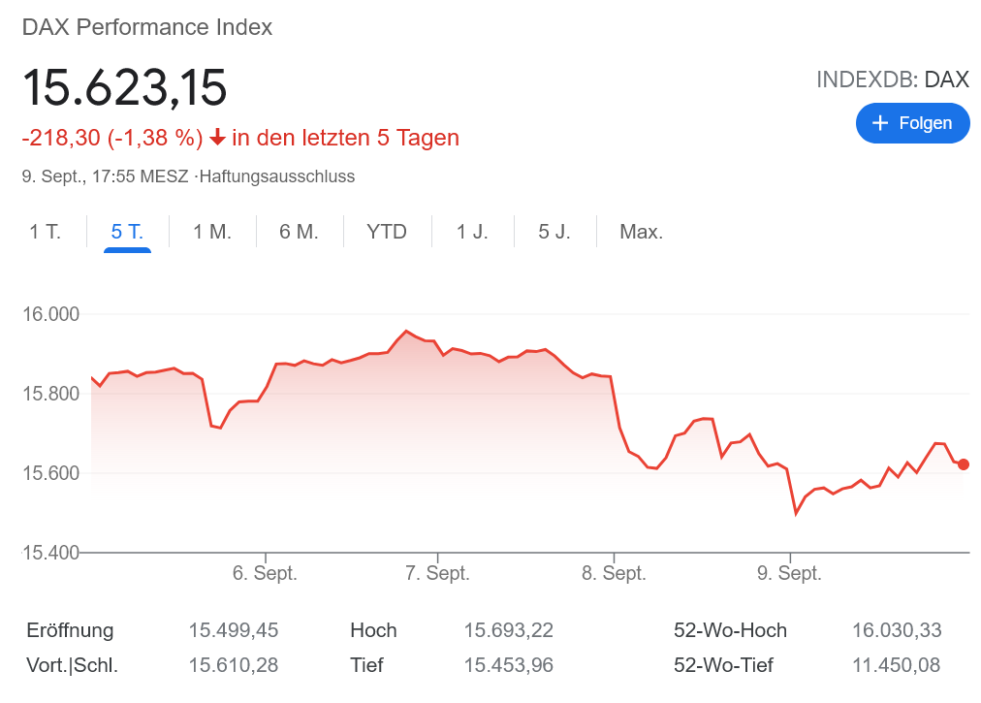Click the 52-Wo-Hoch value 16.030,33

point(897,630)
